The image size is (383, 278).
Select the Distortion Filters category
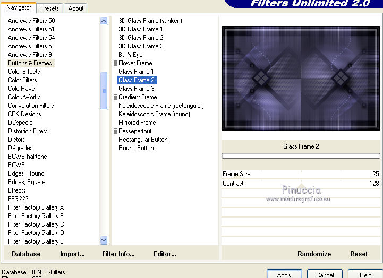28,131
